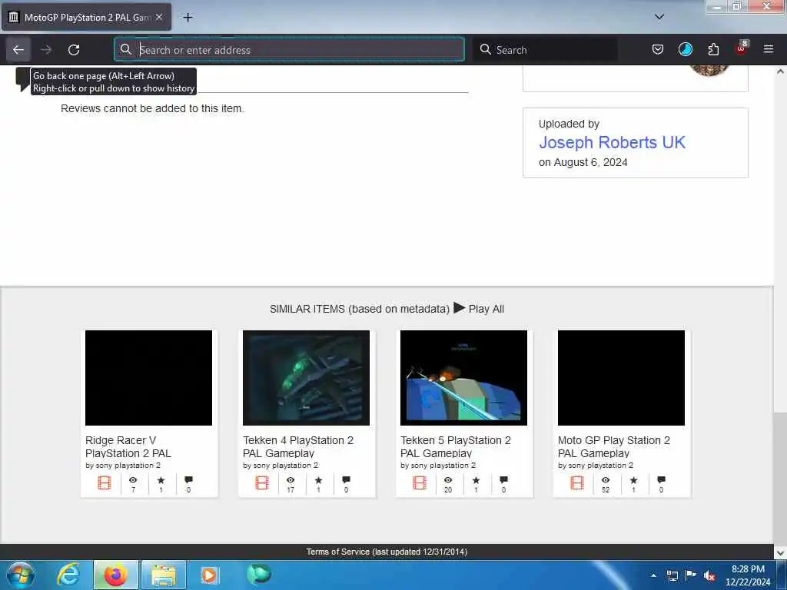Screen dimensions: 787x590
Task: Click the scrollbar down arrow
Action: coord(780,552)
